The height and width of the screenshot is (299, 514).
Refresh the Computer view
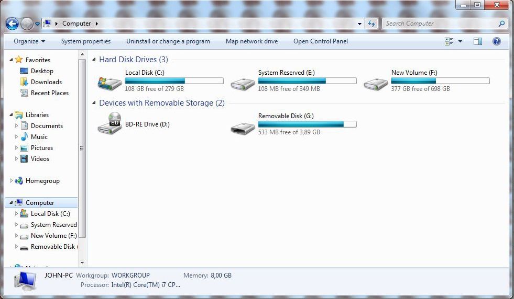click(x=371, y=24)
